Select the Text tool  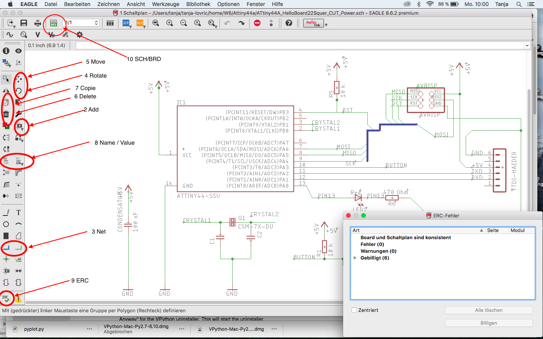point(18,212)
